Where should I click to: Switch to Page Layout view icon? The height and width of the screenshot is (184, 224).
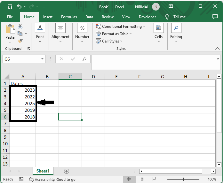(142, 179)
